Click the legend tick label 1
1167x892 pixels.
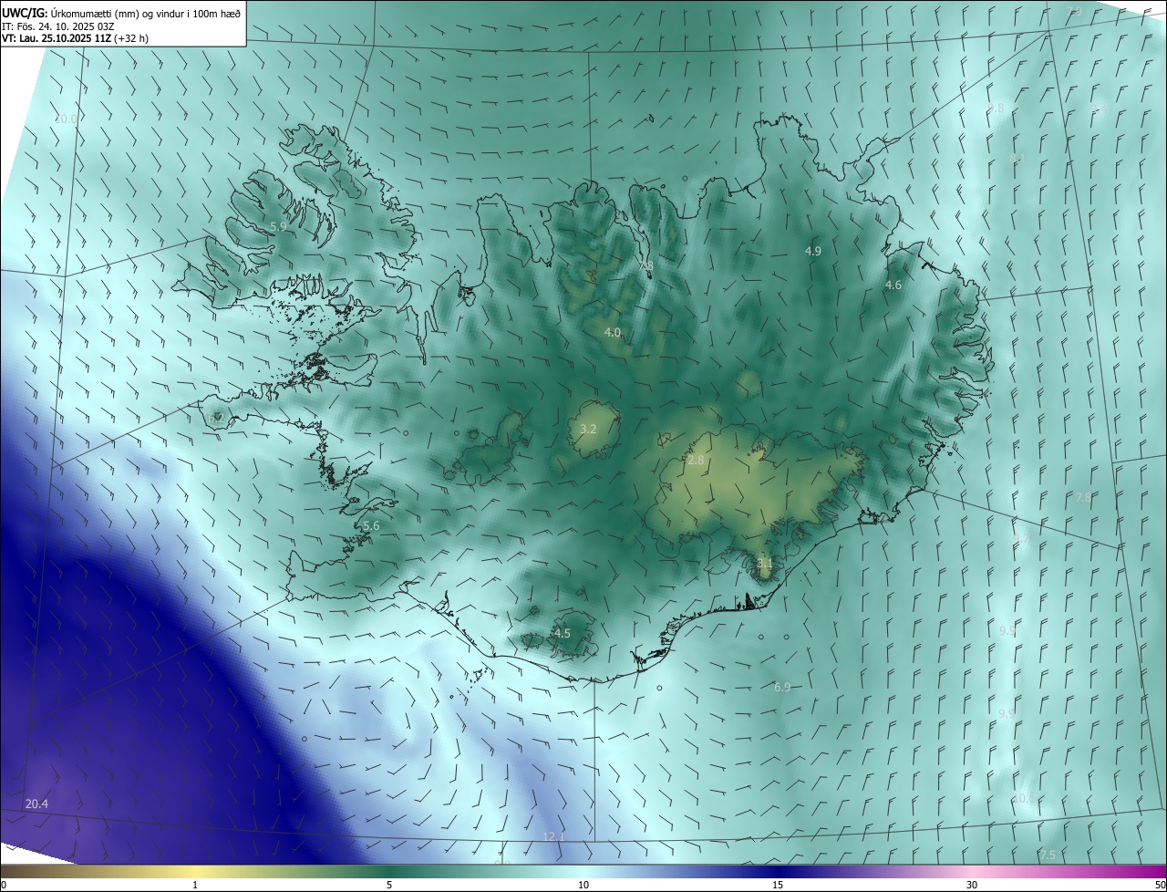point(195,885)
